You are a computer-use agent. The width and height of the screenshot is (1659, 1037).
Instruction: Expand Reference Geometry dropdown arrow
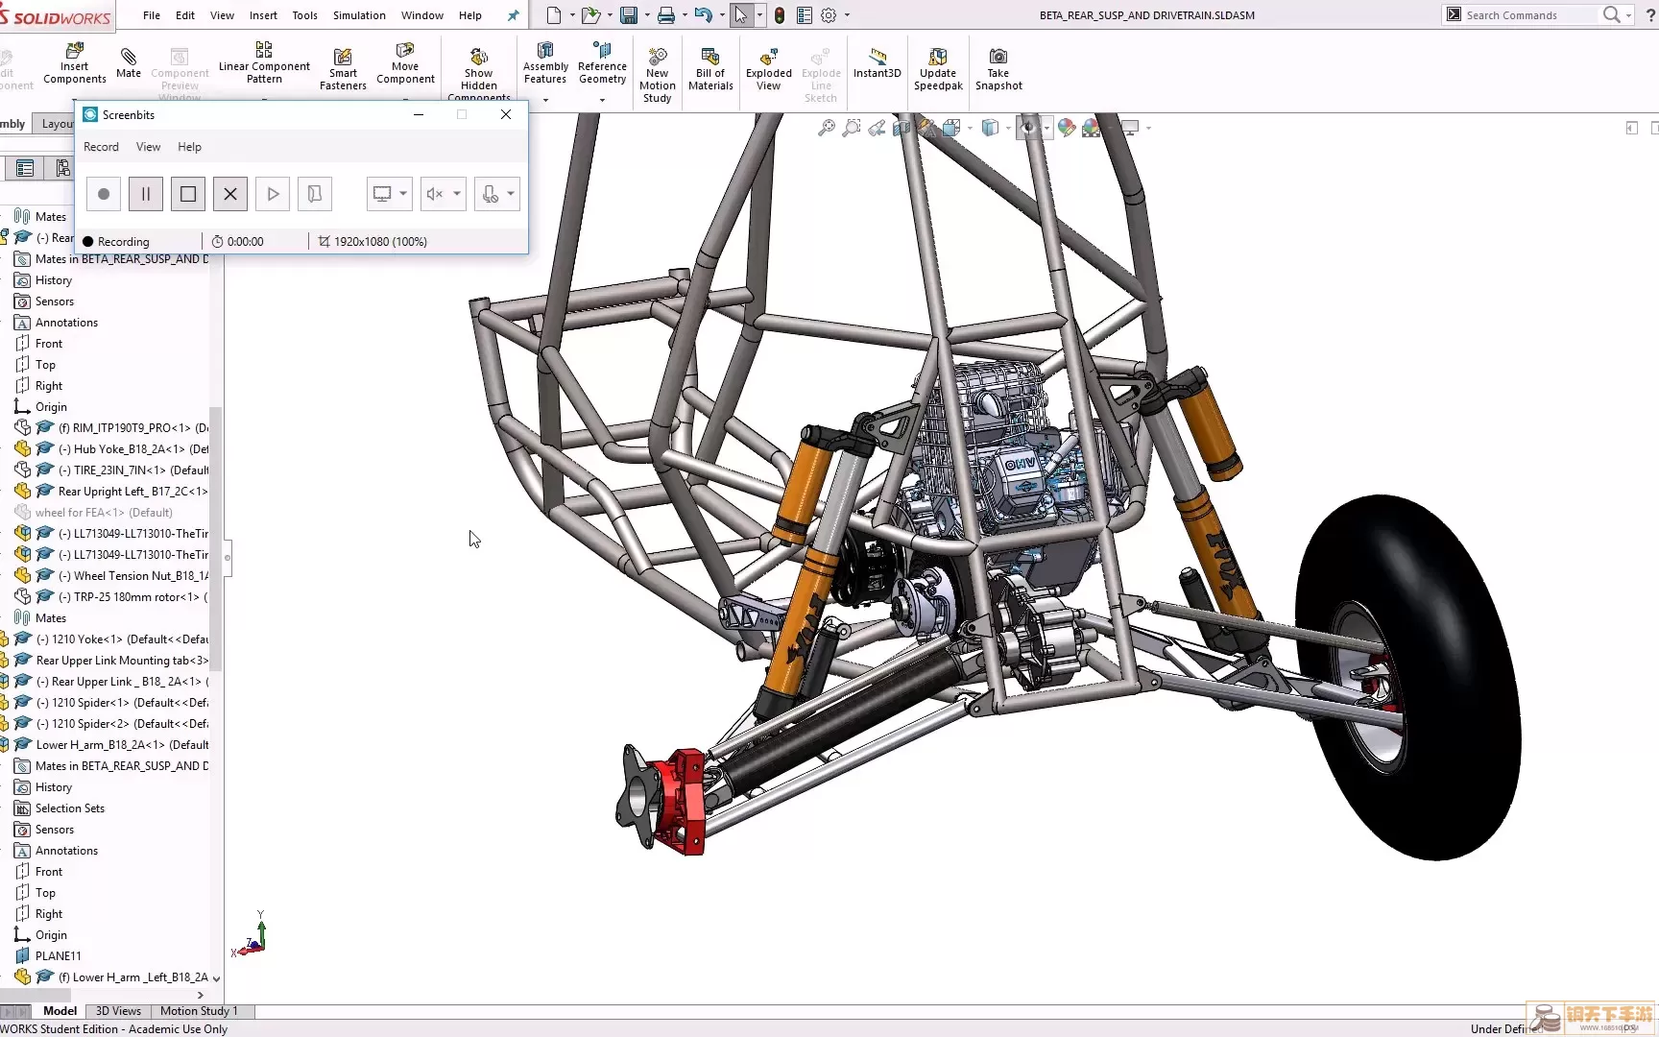(602, 100)
